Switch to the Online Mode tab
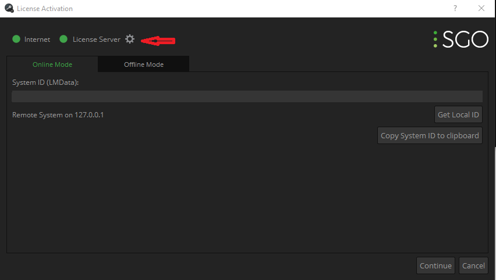The width and height of the screenshot is (496, 280). [x=52, y=64]
